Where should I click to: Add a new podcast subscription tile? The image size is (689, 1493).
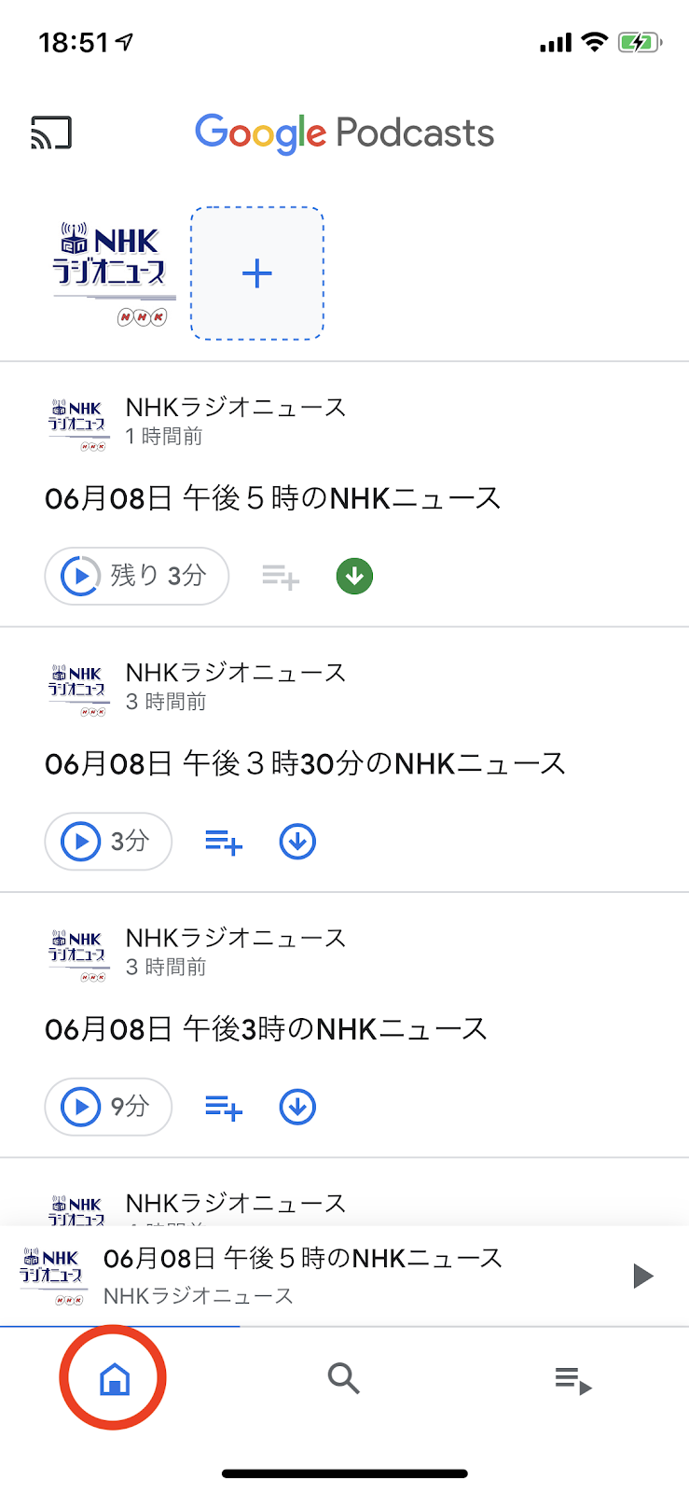tap(257, 273)
